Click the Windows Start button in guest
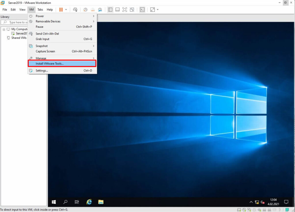 click(54, 202)
